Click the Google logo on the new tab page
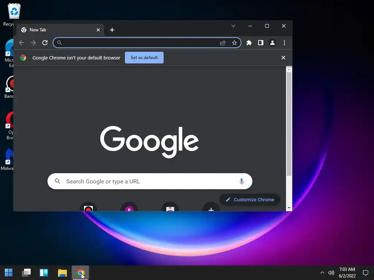 pos(149,142)
